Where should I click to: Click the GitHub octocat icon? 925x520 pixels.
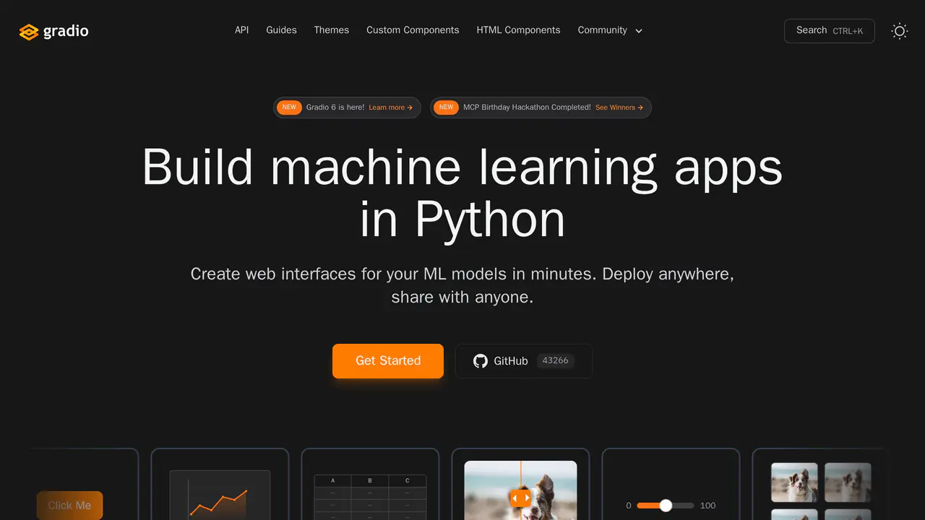[481, 361]
